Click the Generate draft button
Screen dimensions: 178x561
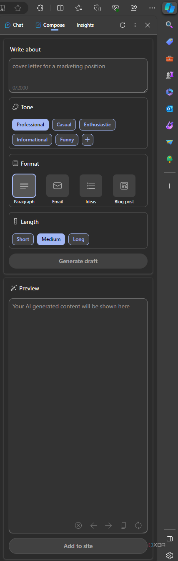point(78,261)
